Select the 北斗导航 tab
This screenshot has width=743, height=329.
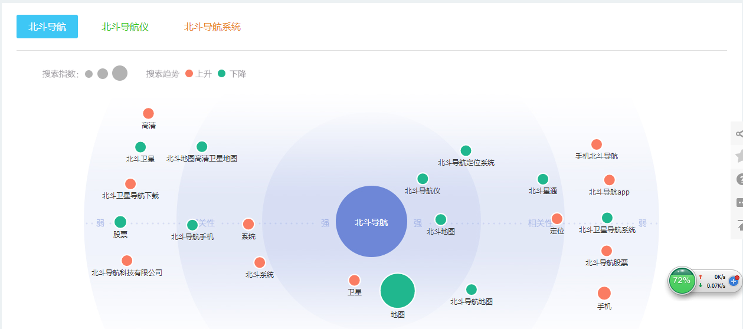tap(47, 27)
